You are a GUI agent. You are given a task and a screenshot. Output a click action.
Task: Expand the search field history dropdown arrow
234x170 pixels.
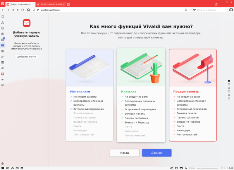click(226, 10)
